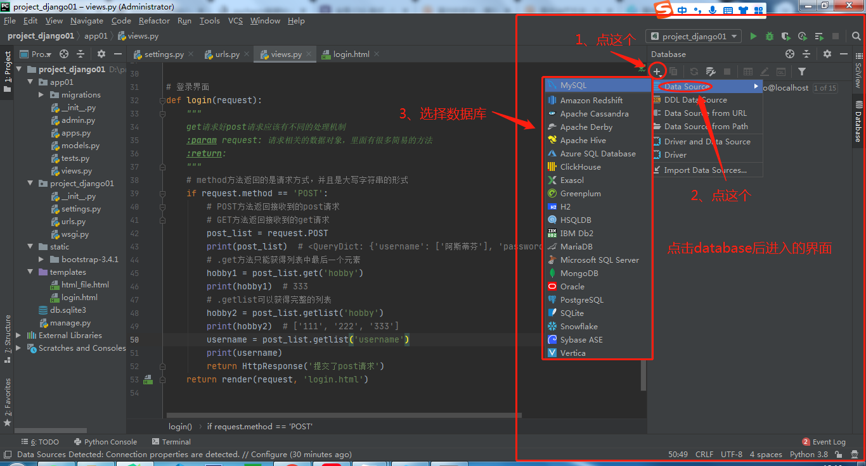The height and width of the screenshot is (466, 866).
Task: Click the app01 breadcrumb in the navigation bar
Action: tap(96, 36)
